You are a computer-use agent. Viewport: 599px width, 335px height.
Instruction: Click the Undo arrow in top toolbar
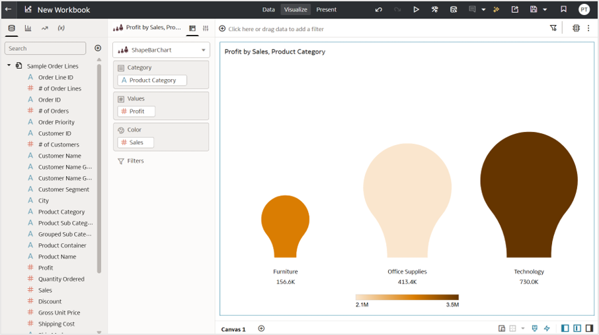click(x=379, y=10)
